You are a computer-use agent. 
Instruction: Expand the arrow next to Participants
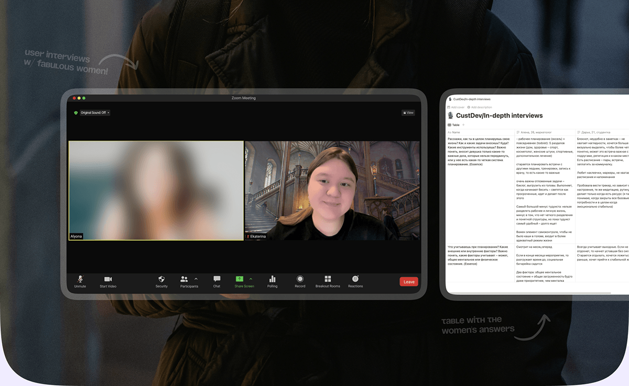coord(197,279)
